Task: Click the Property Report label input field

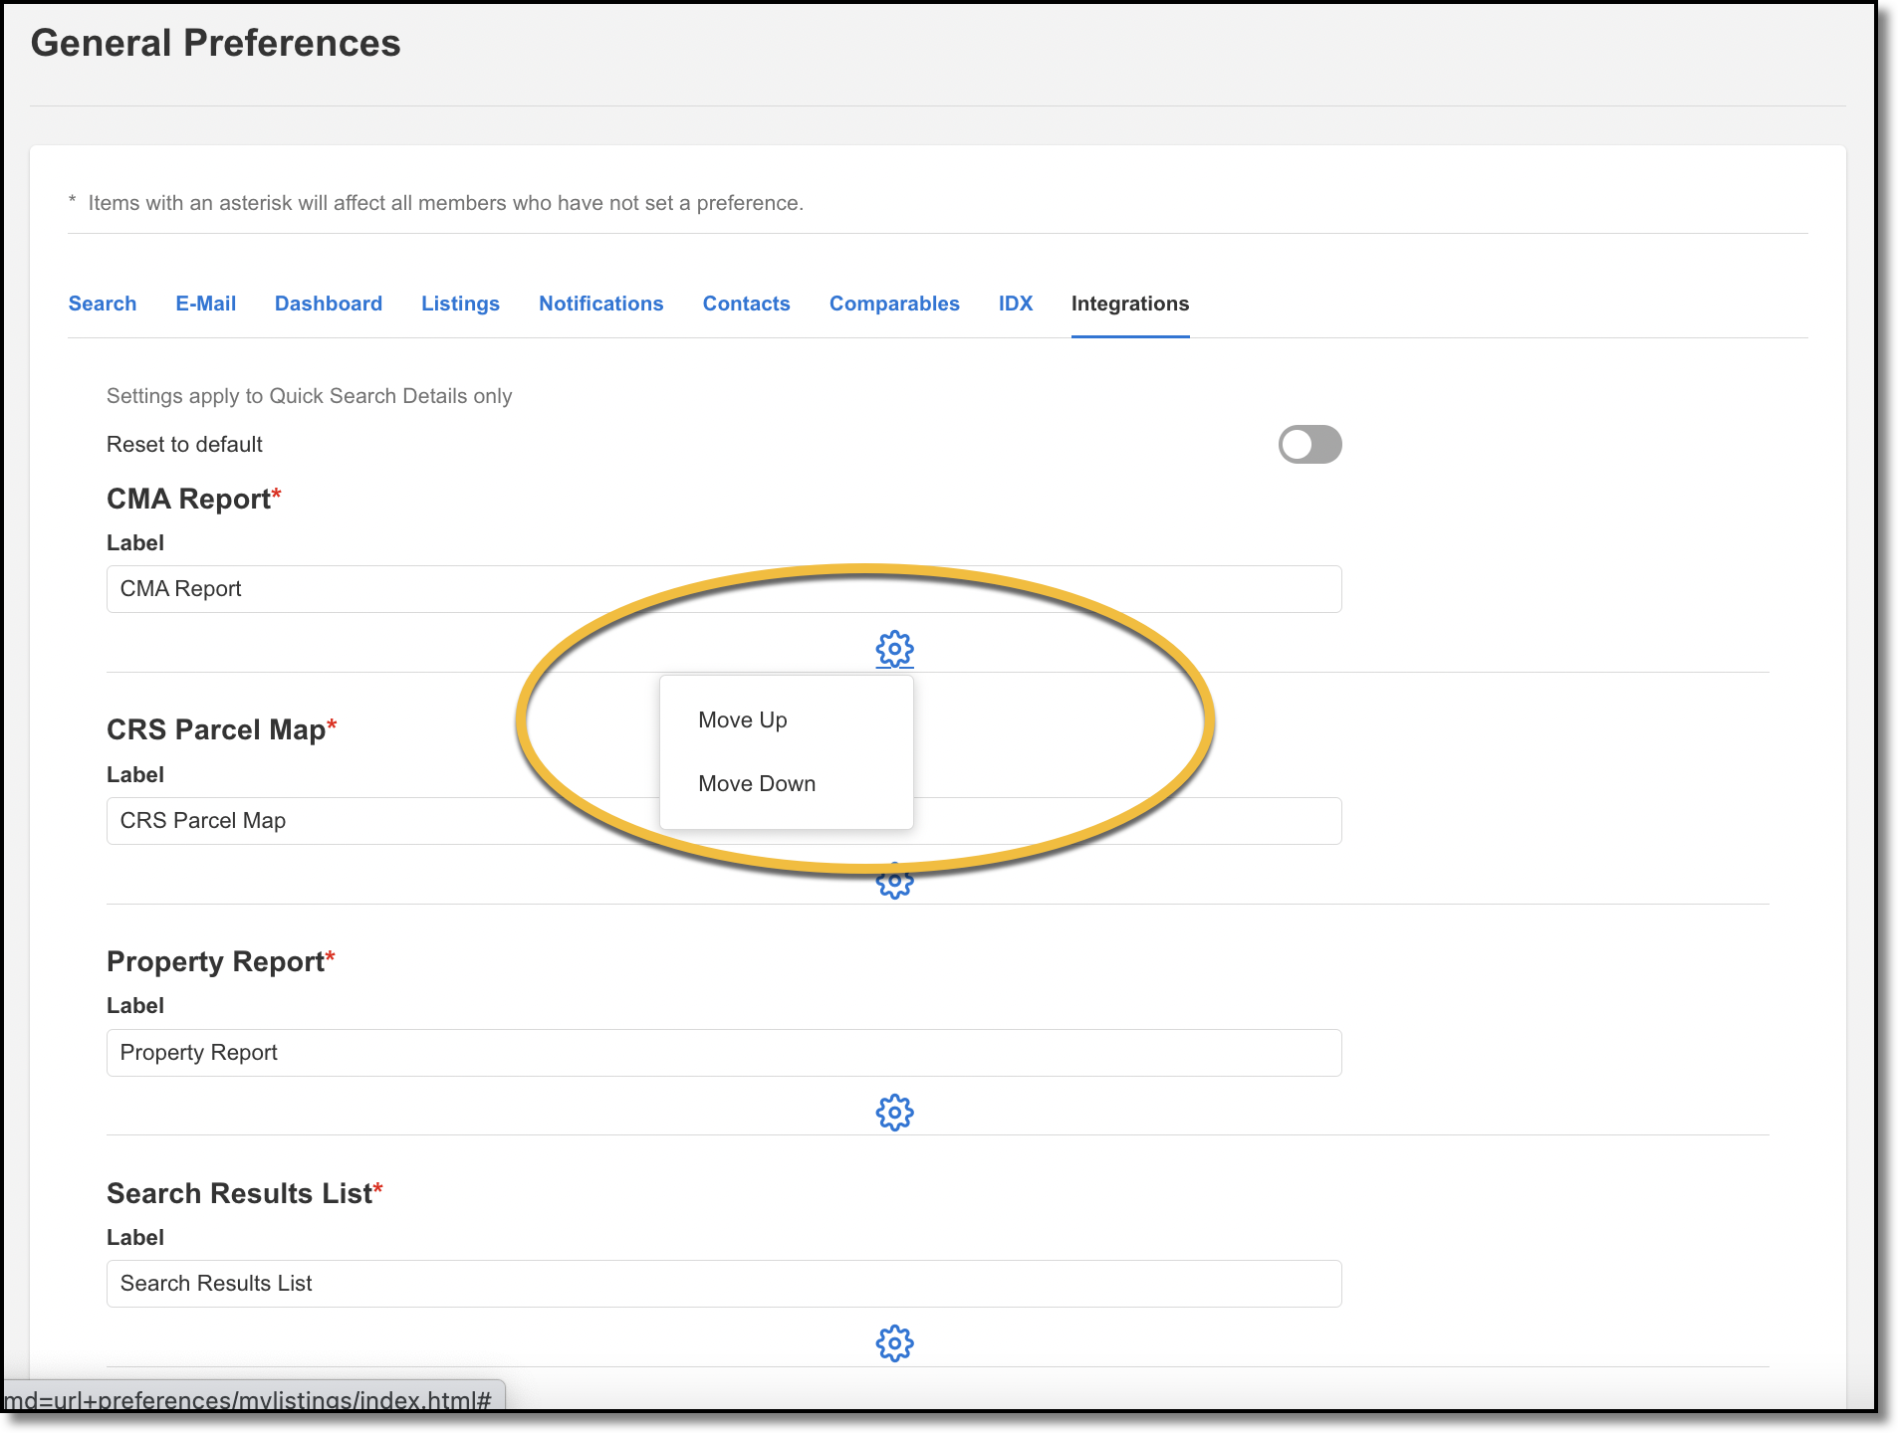Action: click(724, 1053)
